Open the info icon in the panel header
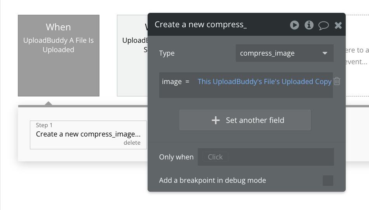This screenshot has width=369, height=210. [x=309, y=25]
